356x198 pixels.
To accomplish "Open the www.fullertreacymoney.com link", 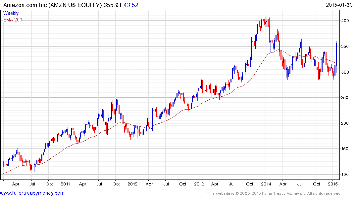I will click(32, 193).
